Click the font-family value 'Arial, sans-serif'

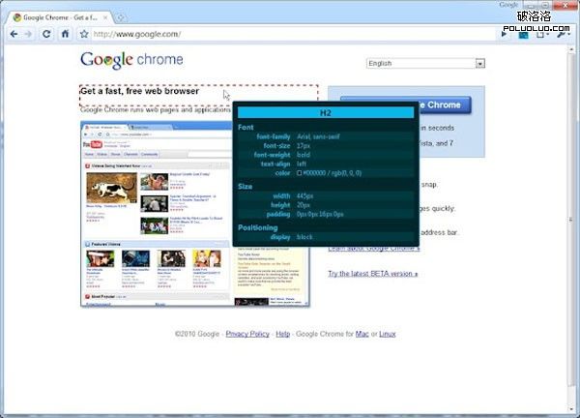(318, 136)
